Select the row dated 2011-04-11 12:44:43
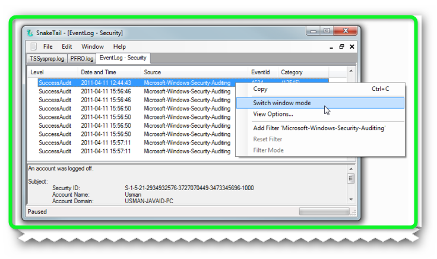This screenshot has height=259, width=437. coord(183,83)
